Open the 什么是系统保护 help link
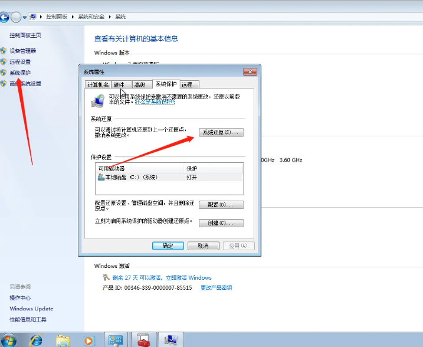Screen dimensions: 423x347 (x=155, y=102)
